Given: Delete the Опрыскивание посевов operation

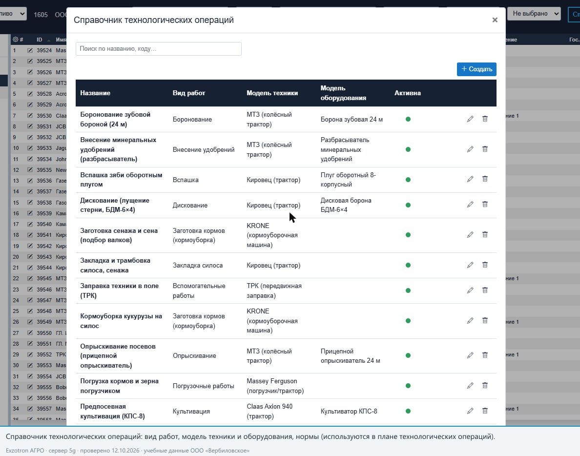Looking at the screenshot, I should click(x=485, y=355).
